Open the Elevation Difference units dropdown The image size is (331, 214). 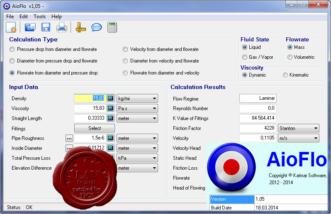pyautogui.click(x=137, y=168)
